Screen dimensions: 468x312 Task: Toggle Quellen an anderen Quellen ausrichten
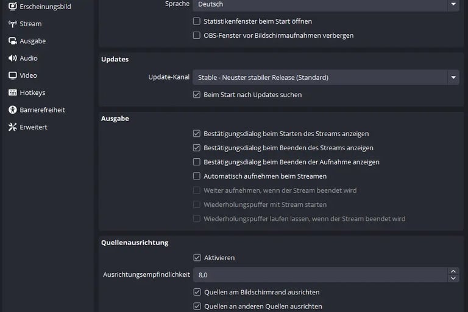click(x=197, y=306)
